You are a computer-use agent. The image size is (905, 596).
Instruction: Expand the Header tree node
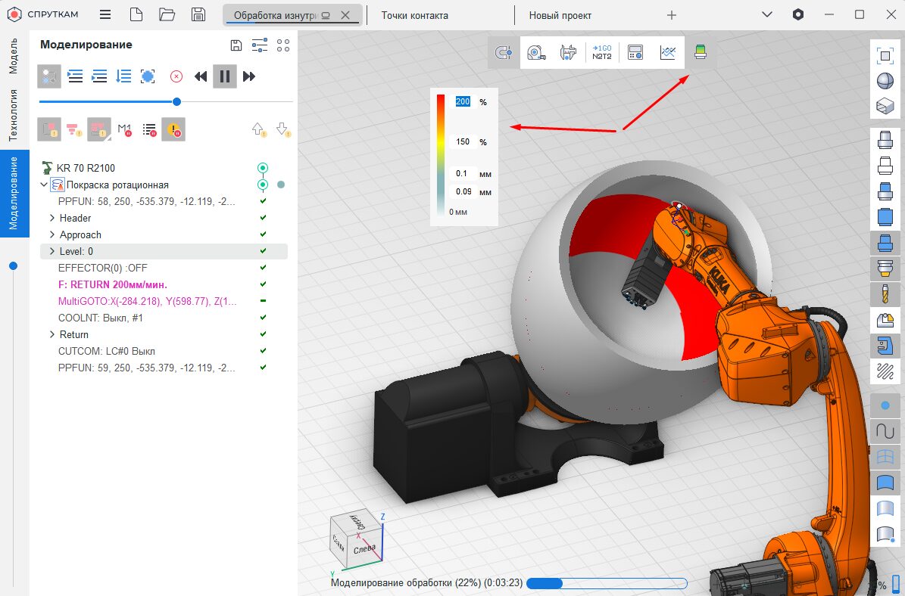(52, 219)
